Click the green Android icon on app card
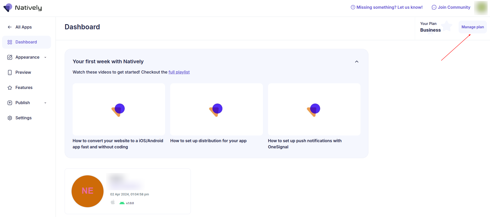The width and height of the screenshot is (490, 217). [x=122, y=203]
